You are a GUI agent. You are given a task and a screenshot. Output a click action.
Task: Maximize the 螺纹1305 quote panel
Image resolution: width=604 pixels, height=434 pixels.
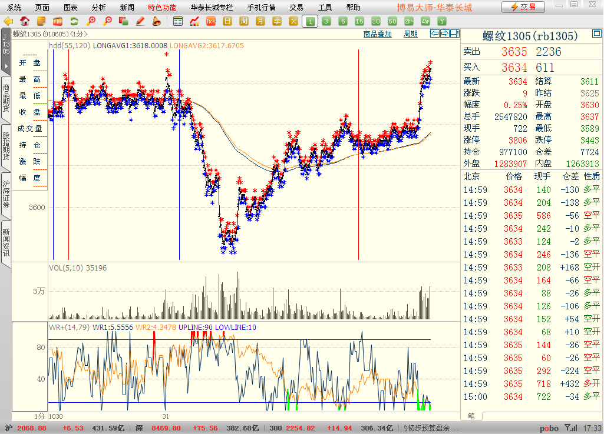(x=597, y=34)
